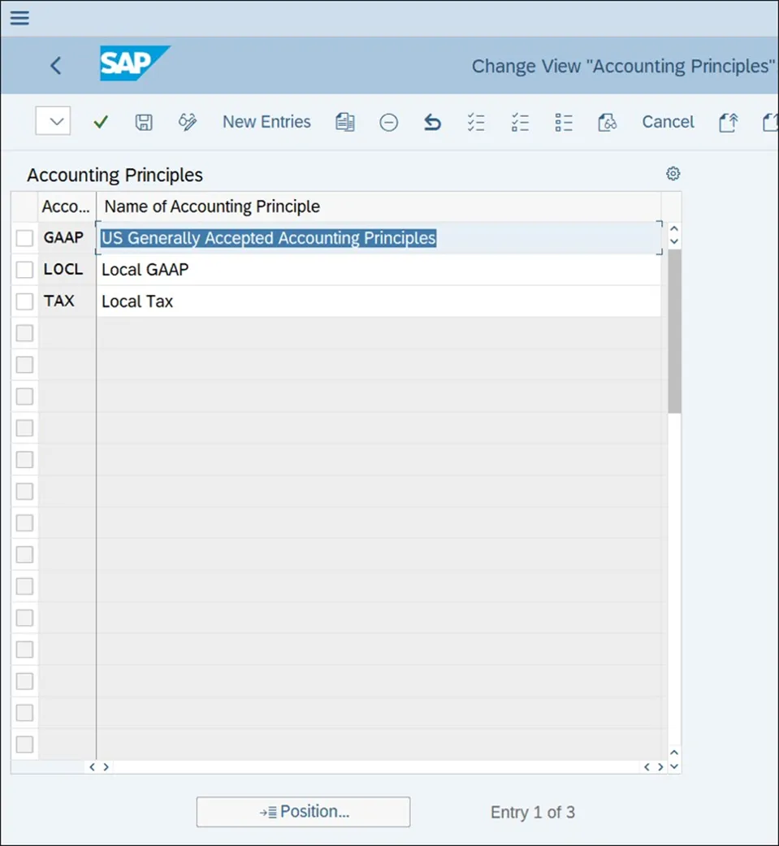Select the TAX row checkbox
Screen dimensions: 779x846
(25, 302)
